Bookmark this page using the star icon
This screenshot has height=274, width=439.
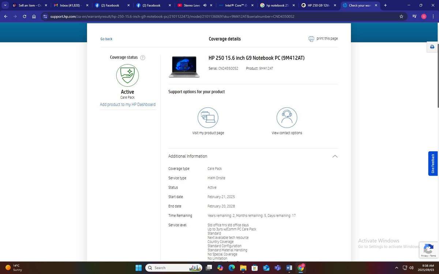tap(401, 16)
